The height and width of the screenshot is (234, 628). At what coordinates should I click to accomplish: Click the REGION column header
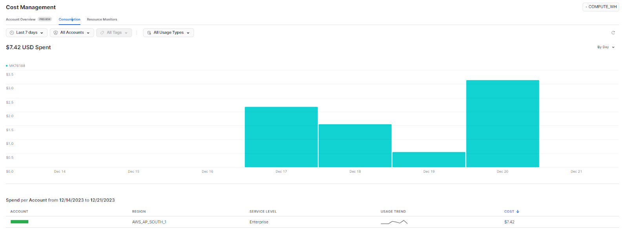pos(139,211)
